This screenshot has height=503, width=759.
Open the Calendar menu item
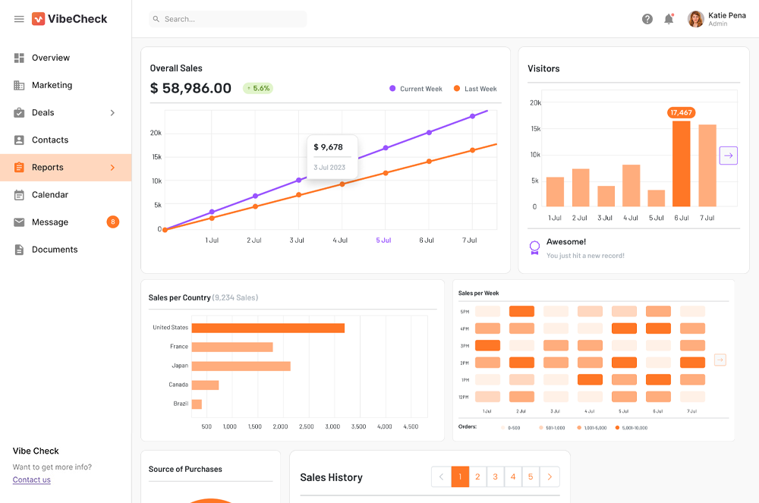[x=66, y=195]
